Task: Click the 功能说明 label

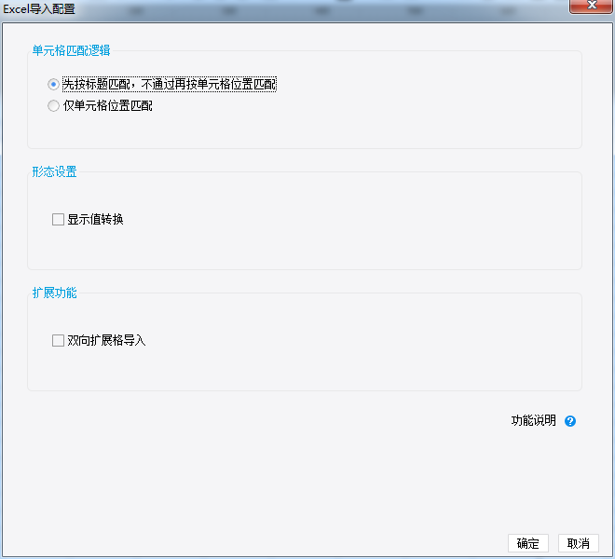Action: pos(533,420)
